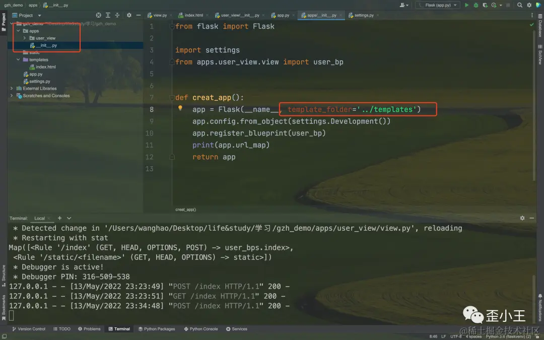544x340 pixels.
Task: Toggle the Bookmarks side tool window
Action: (x=4, y=307)
